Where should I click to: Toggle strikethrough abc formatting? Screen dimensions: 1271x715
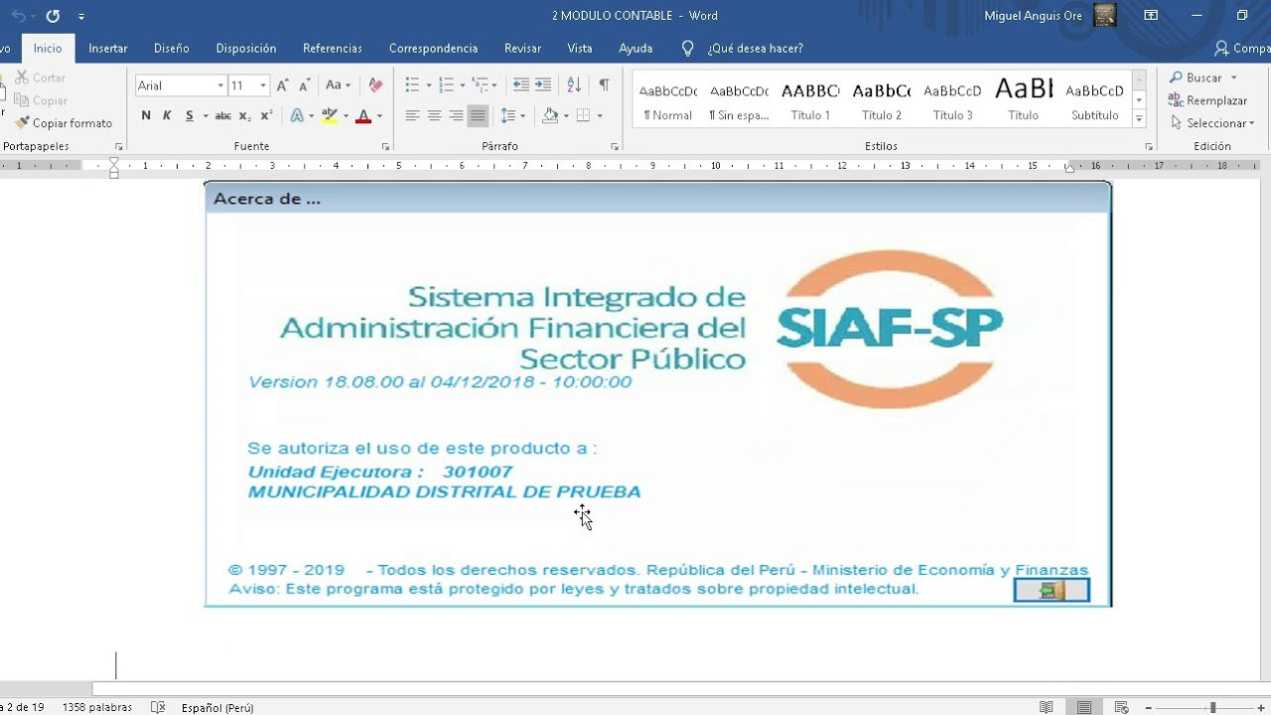pyautogui.click(x=223, y=116)
